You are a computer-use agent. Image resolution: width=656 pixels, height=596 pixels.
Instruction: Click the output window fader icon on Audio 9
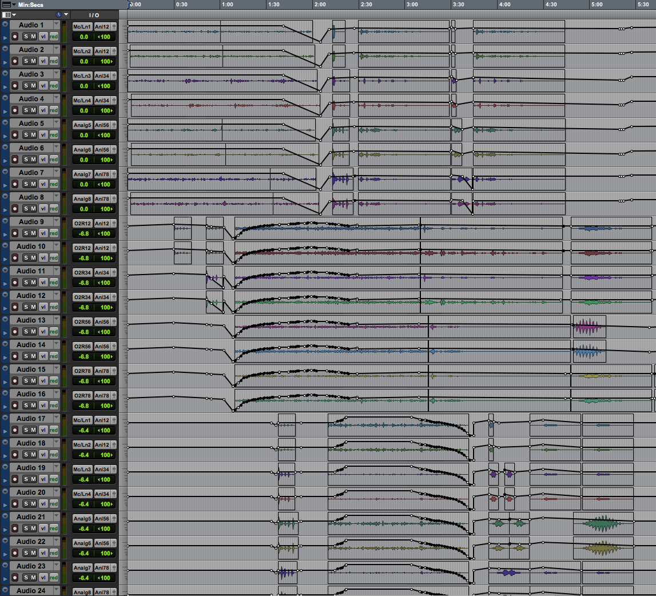[114, 222]
